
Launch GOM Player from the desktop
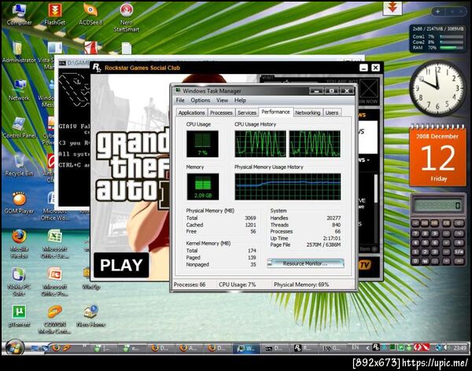click(19, 203)
